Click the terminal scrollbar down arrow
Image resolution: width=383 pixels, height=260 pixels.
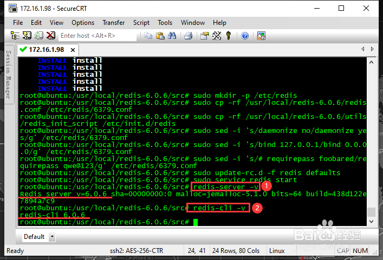(371, 222)
